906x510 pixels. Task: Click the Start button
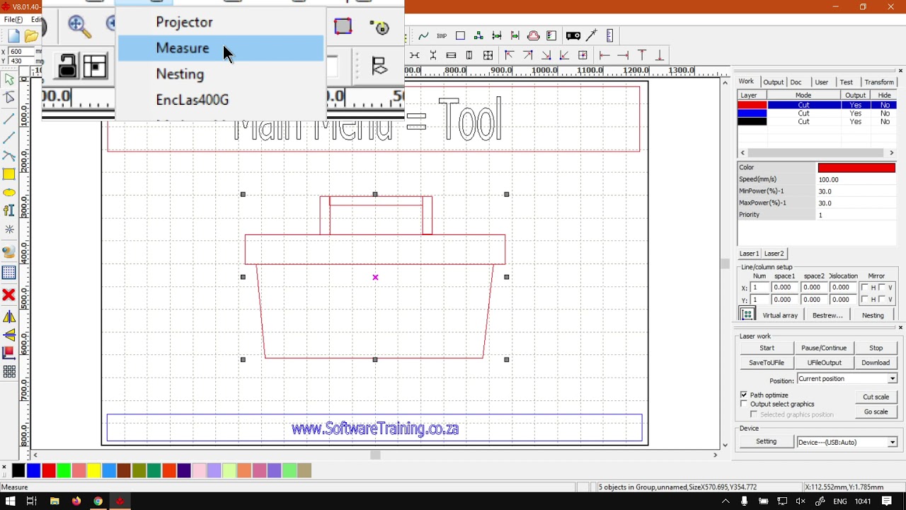click(x=767, y=348)
